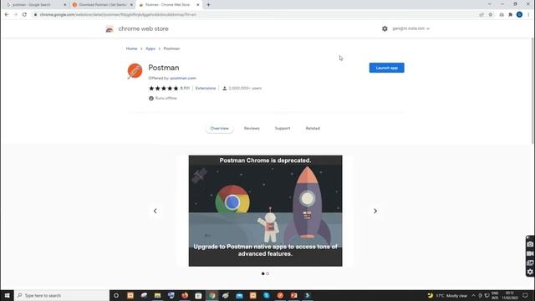This screenshot has height=301, width=535.
Task: Open the Skype icon on the taskbar
Action: pos(267,295)
